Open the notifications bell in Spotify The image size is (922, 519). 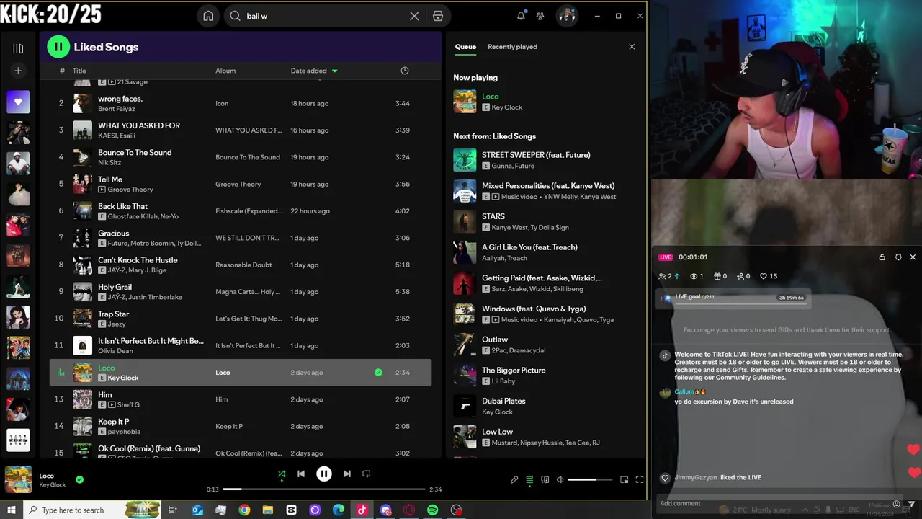click(521, 16)
